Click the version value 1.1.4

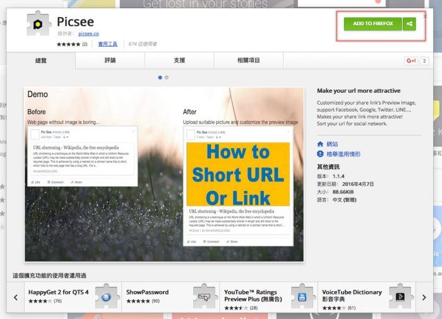tap(338, 177)
